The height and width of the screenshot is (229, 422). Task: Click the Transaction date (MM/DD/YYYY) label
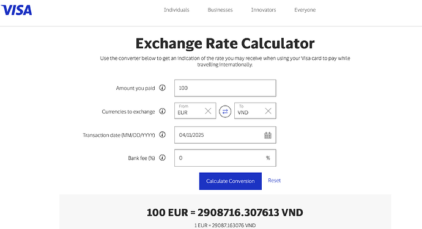click(119, 135)
